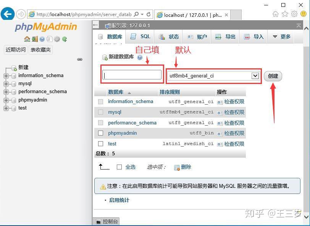Click the phpMyAdmin home icon
310x226 pixels.
point(27,39)
